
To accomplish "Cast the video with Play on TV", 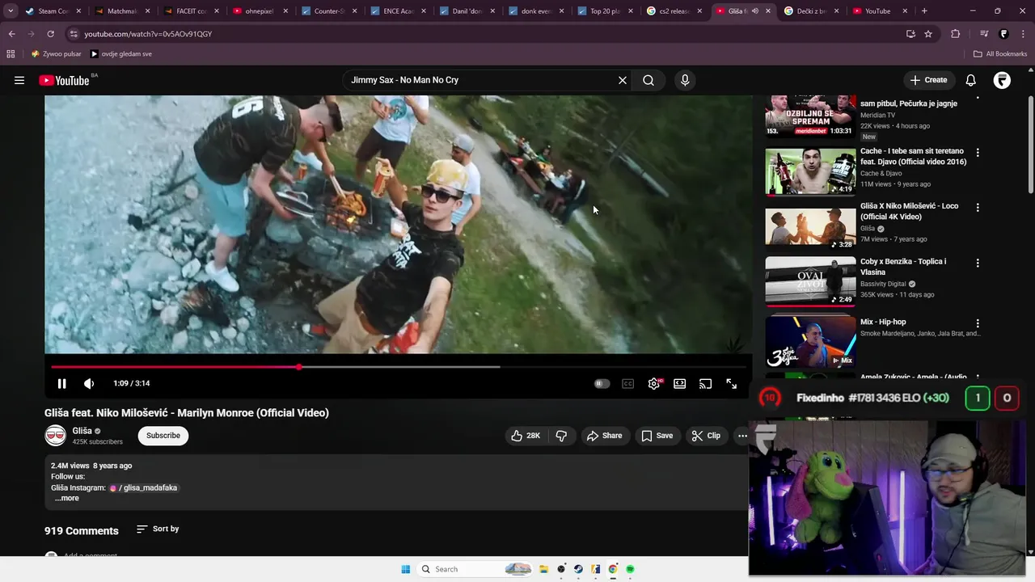I will pos(706,383).
